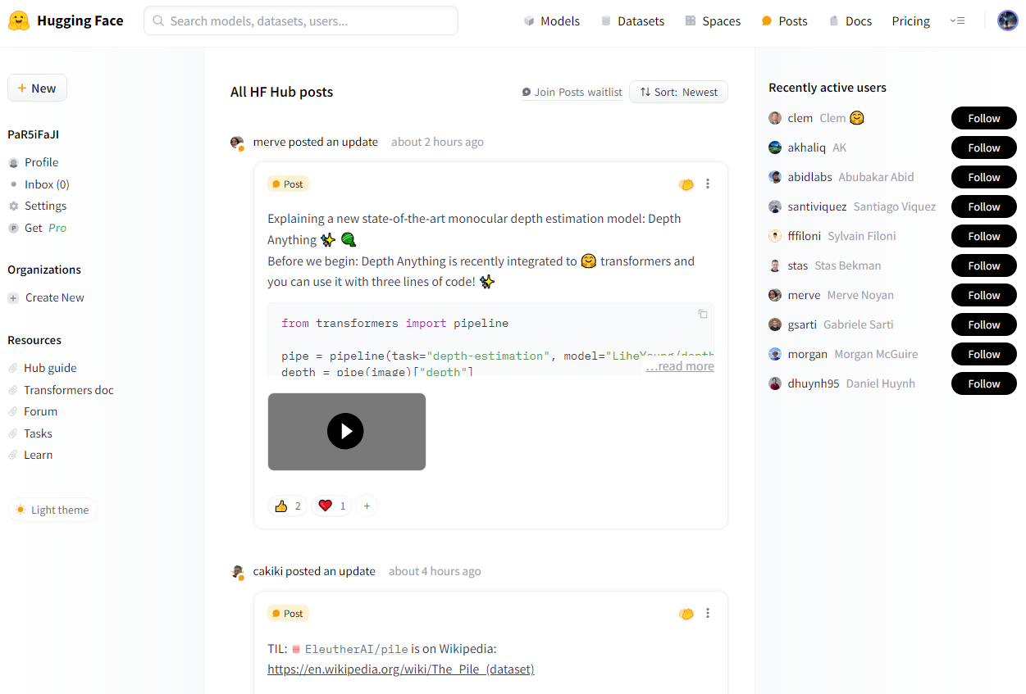The image size is (1026, 694).
Task: Click the clapping hands icon on cakiki's post
Action: [x=686, y=614]
